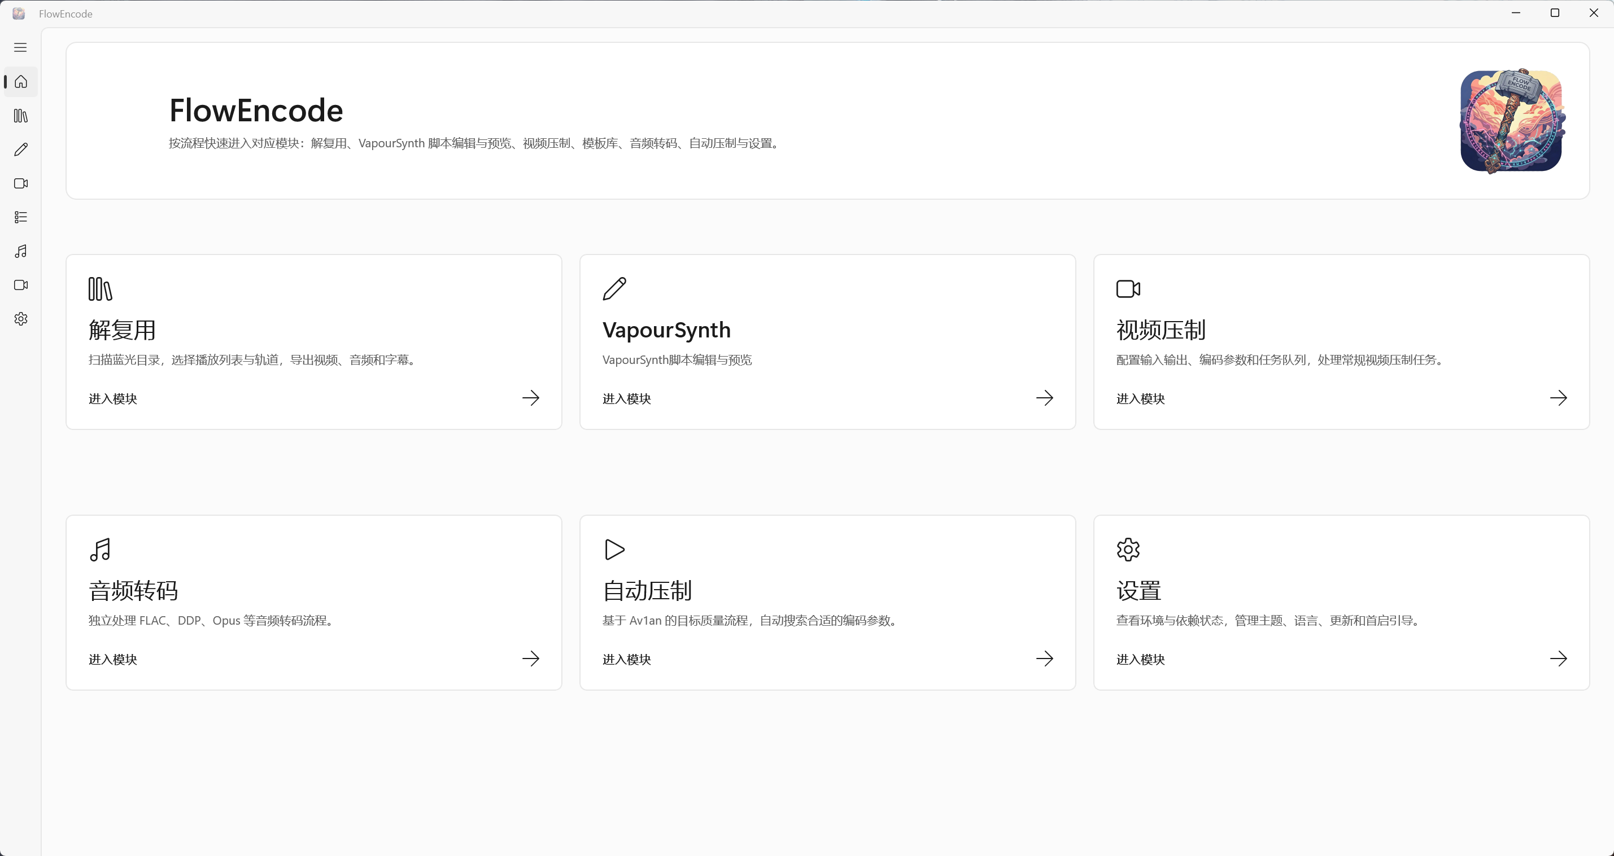Viewport: 1614px width, 856px height.
Task: Click the arrow on the 音频转码 card
Action: [531, 659]
